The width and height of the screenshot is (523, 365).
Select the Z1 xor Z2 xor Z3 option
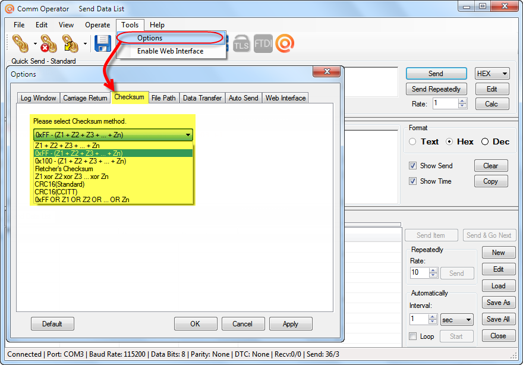[x=114, y=177]
